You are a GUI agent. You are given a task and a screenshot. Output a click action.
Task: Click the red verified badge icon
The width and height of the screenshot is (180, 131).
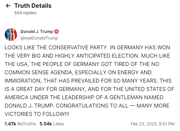point(57,32)
